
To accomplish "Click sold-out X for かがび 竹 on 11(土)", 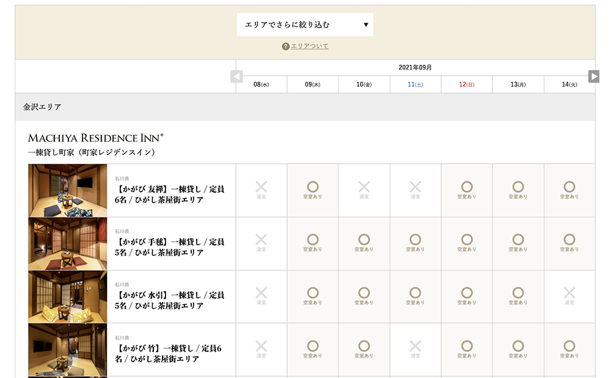I will (415, 346).
